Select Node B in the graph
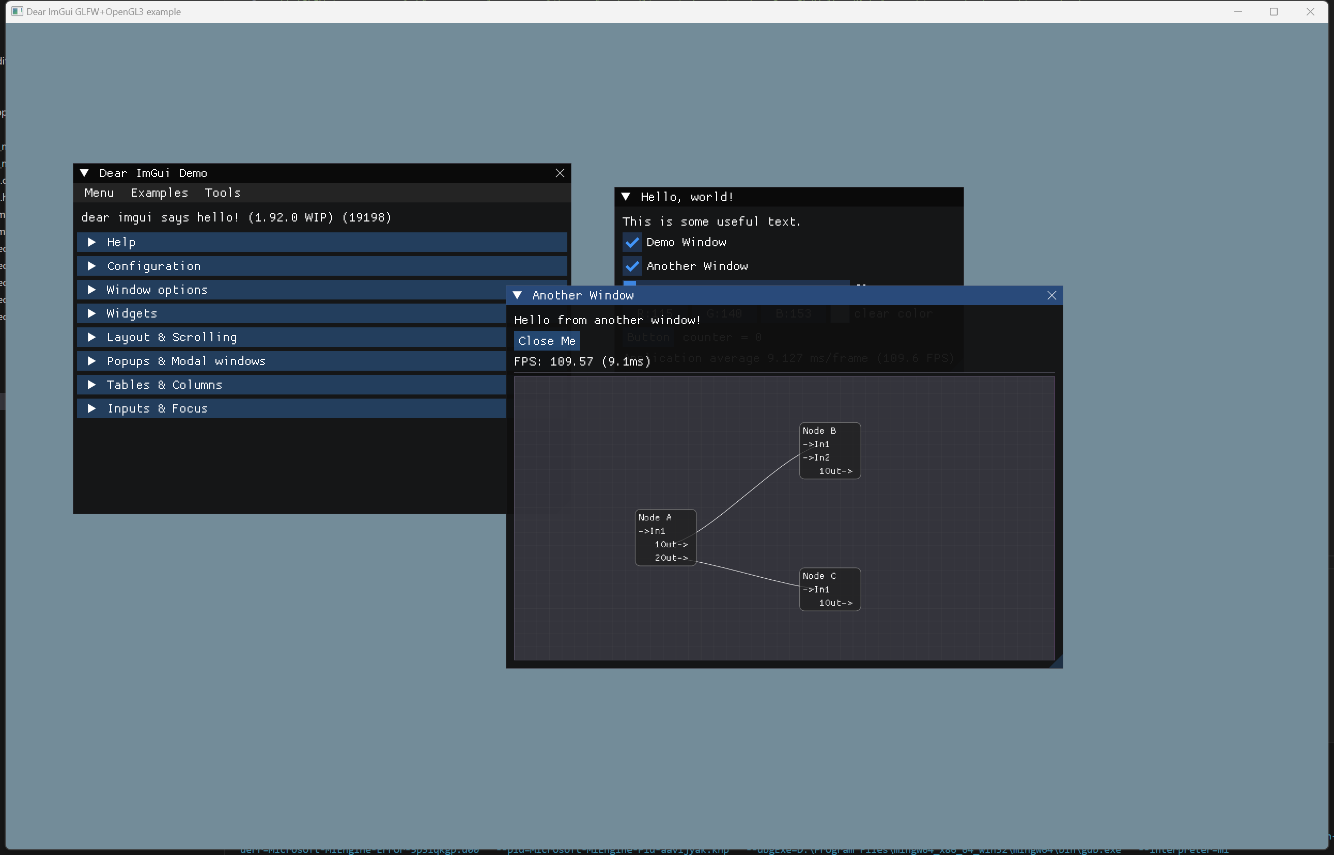 [819, 431]
